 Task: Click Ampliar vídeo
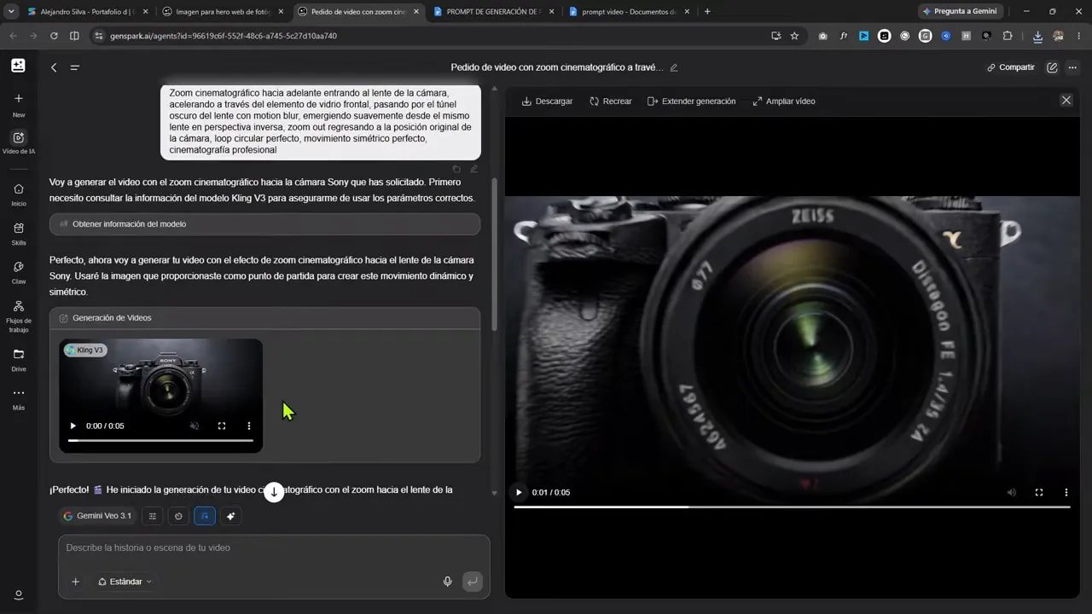tap(783, 101)
